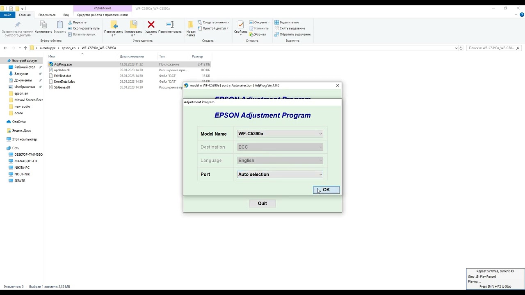Click Invert selection (Обратить выделение)
The width and height of the screenshot is (525, 295).
pos(292,34)
